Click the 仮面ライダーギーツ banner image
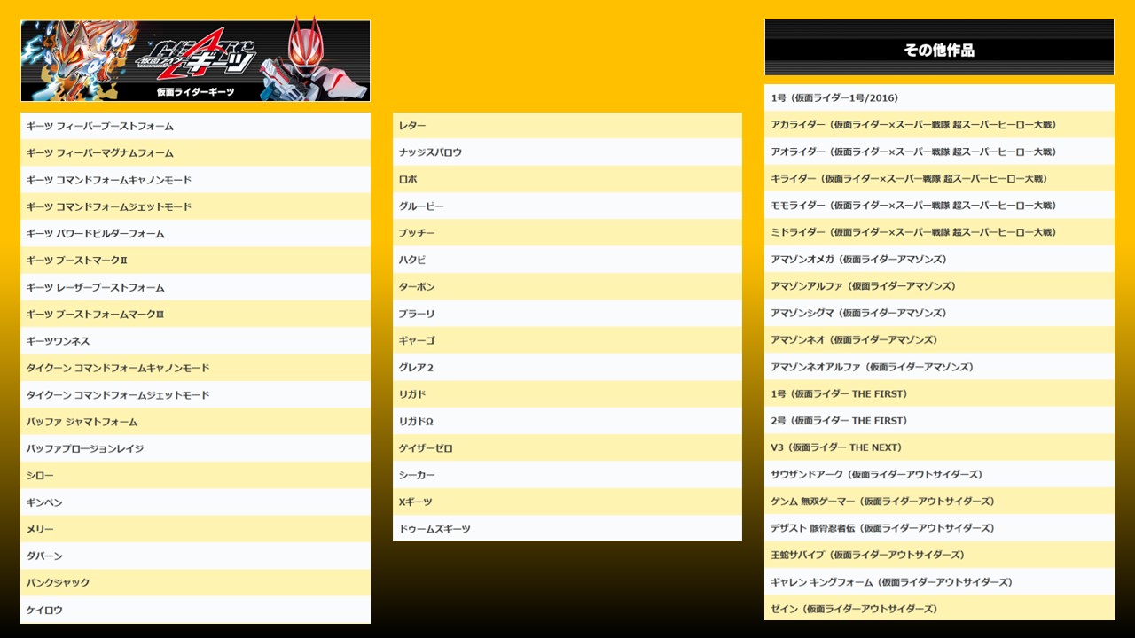 (195, 61)
